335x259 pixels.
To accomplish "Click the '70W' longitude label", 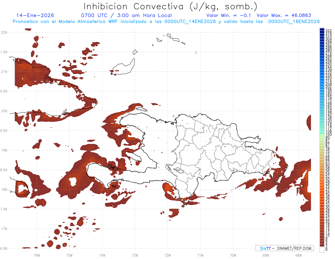I will point(233,255).
